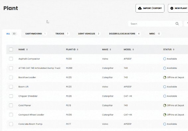Image resolution: width=188 pixels, height=131 pixels.
Task: Tick the Backhoe Loader checkbox
Action: click(x=11, y=77)
